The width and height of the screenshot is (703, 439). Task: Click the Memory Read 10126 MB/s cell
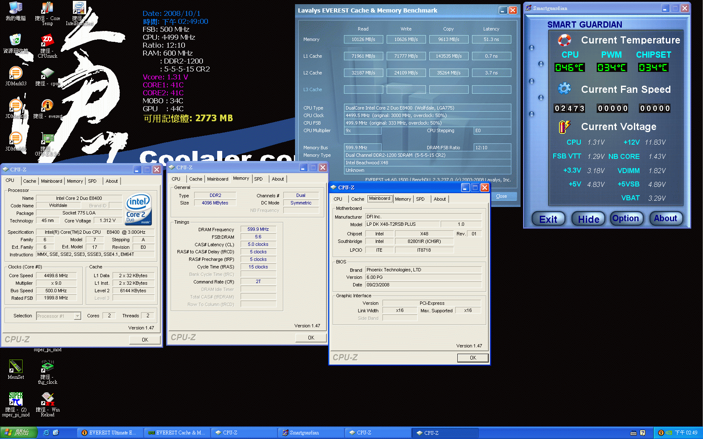pyautogui.click(x=363, y=39)
